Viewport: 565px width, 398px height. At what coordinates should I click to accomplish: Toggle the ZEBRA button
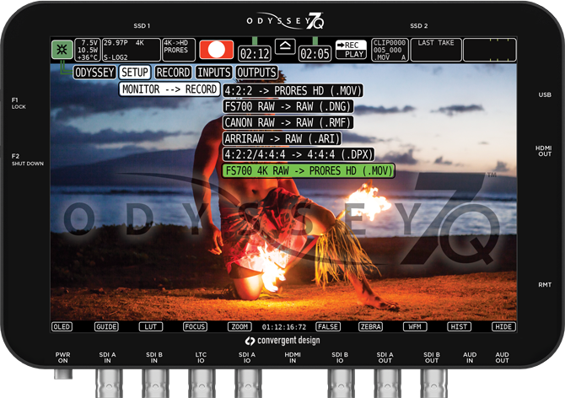pyautogui.click(x=371, y=326)
